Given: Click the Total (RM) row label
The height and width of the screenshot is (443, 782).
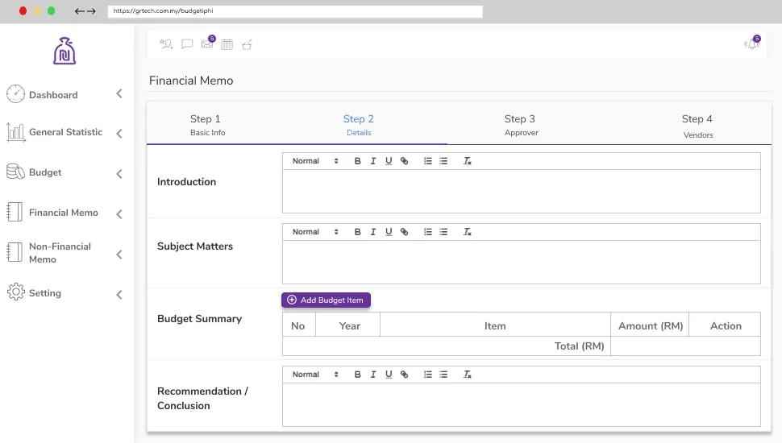Looking at the screenshot, I should click(579, 346).
